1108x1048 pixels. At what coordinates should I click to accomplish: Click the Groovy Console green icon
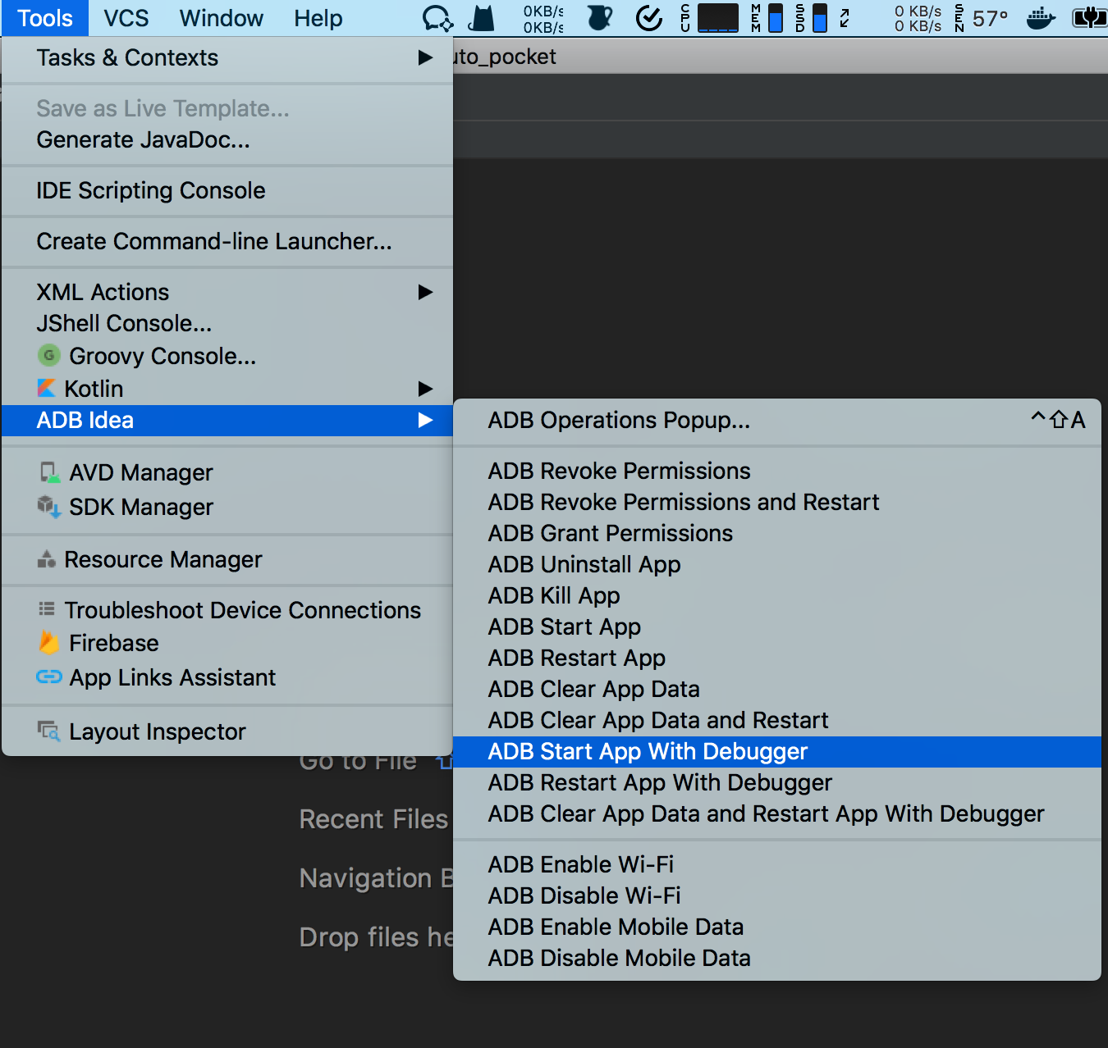pos(49,356)
